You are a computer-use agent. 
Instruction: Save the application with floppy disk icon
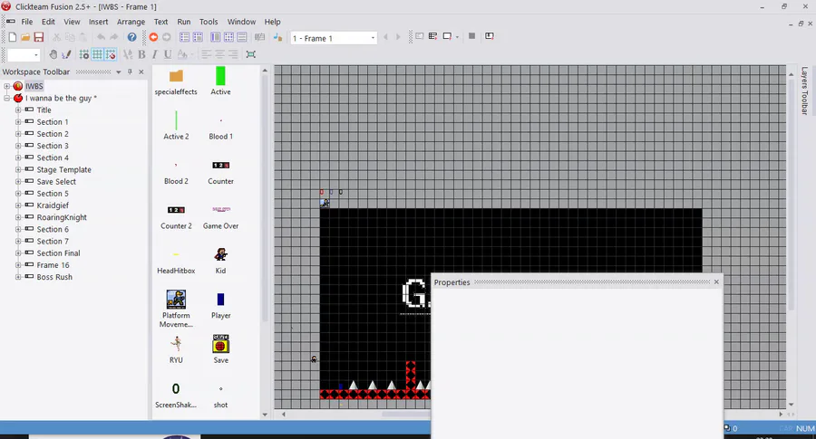tap(38, 37)
